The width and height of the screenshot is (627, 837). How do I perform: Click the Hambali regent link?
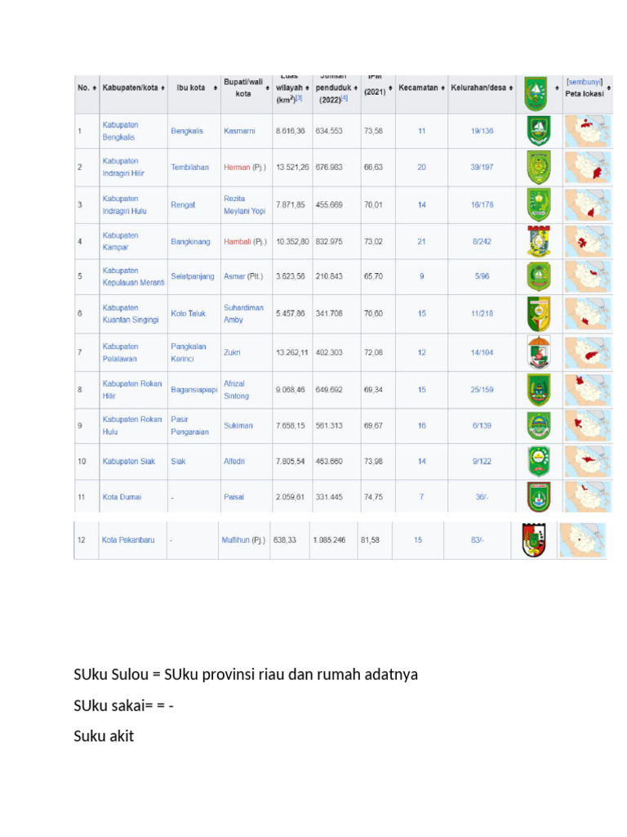(237, 242)
